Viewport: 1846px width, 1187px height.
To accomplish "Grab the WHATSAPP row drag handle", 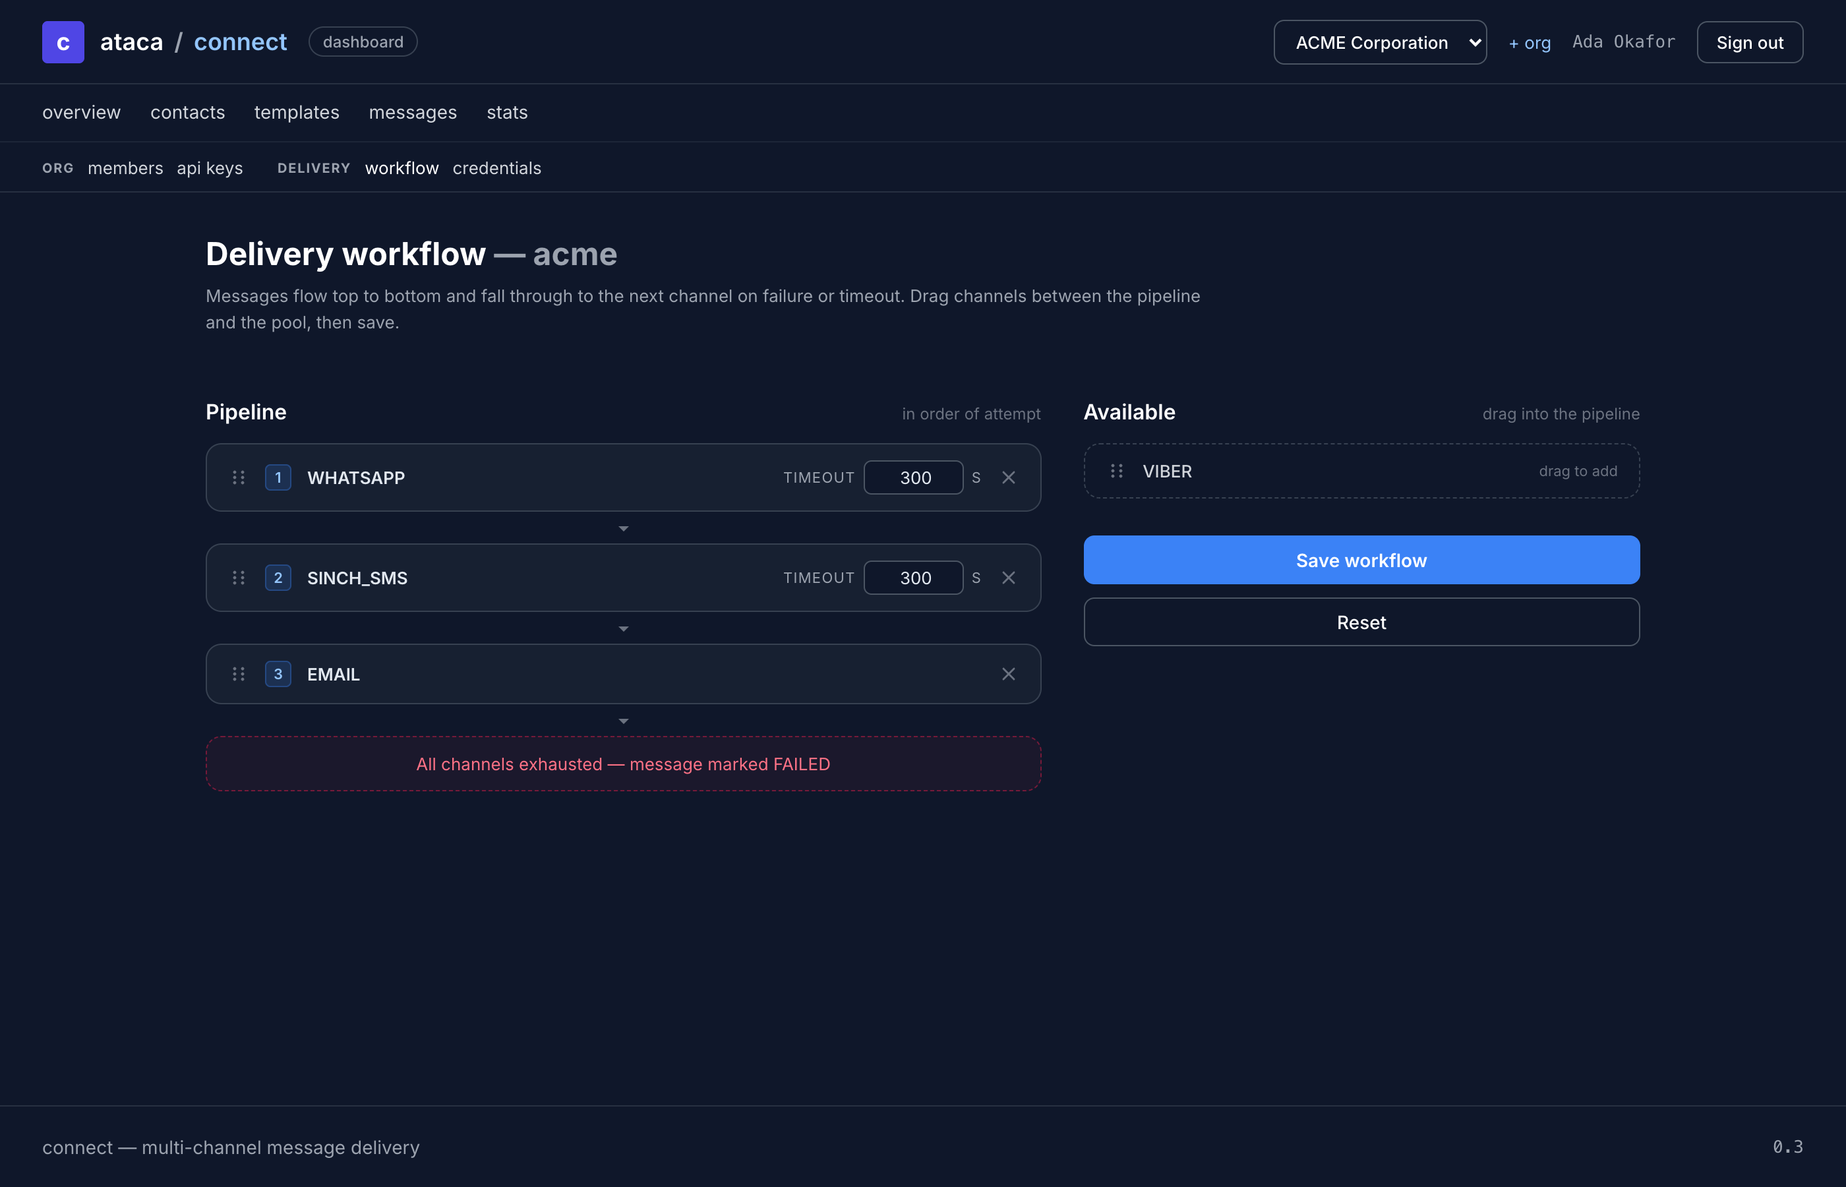I will [239, 478].
